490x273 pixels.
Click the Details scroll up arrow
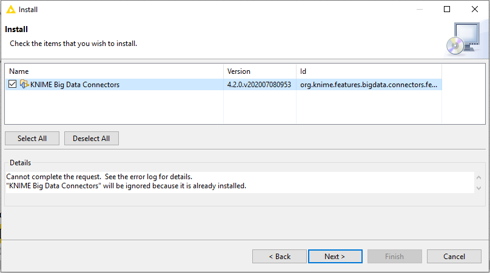coord(478,177)
